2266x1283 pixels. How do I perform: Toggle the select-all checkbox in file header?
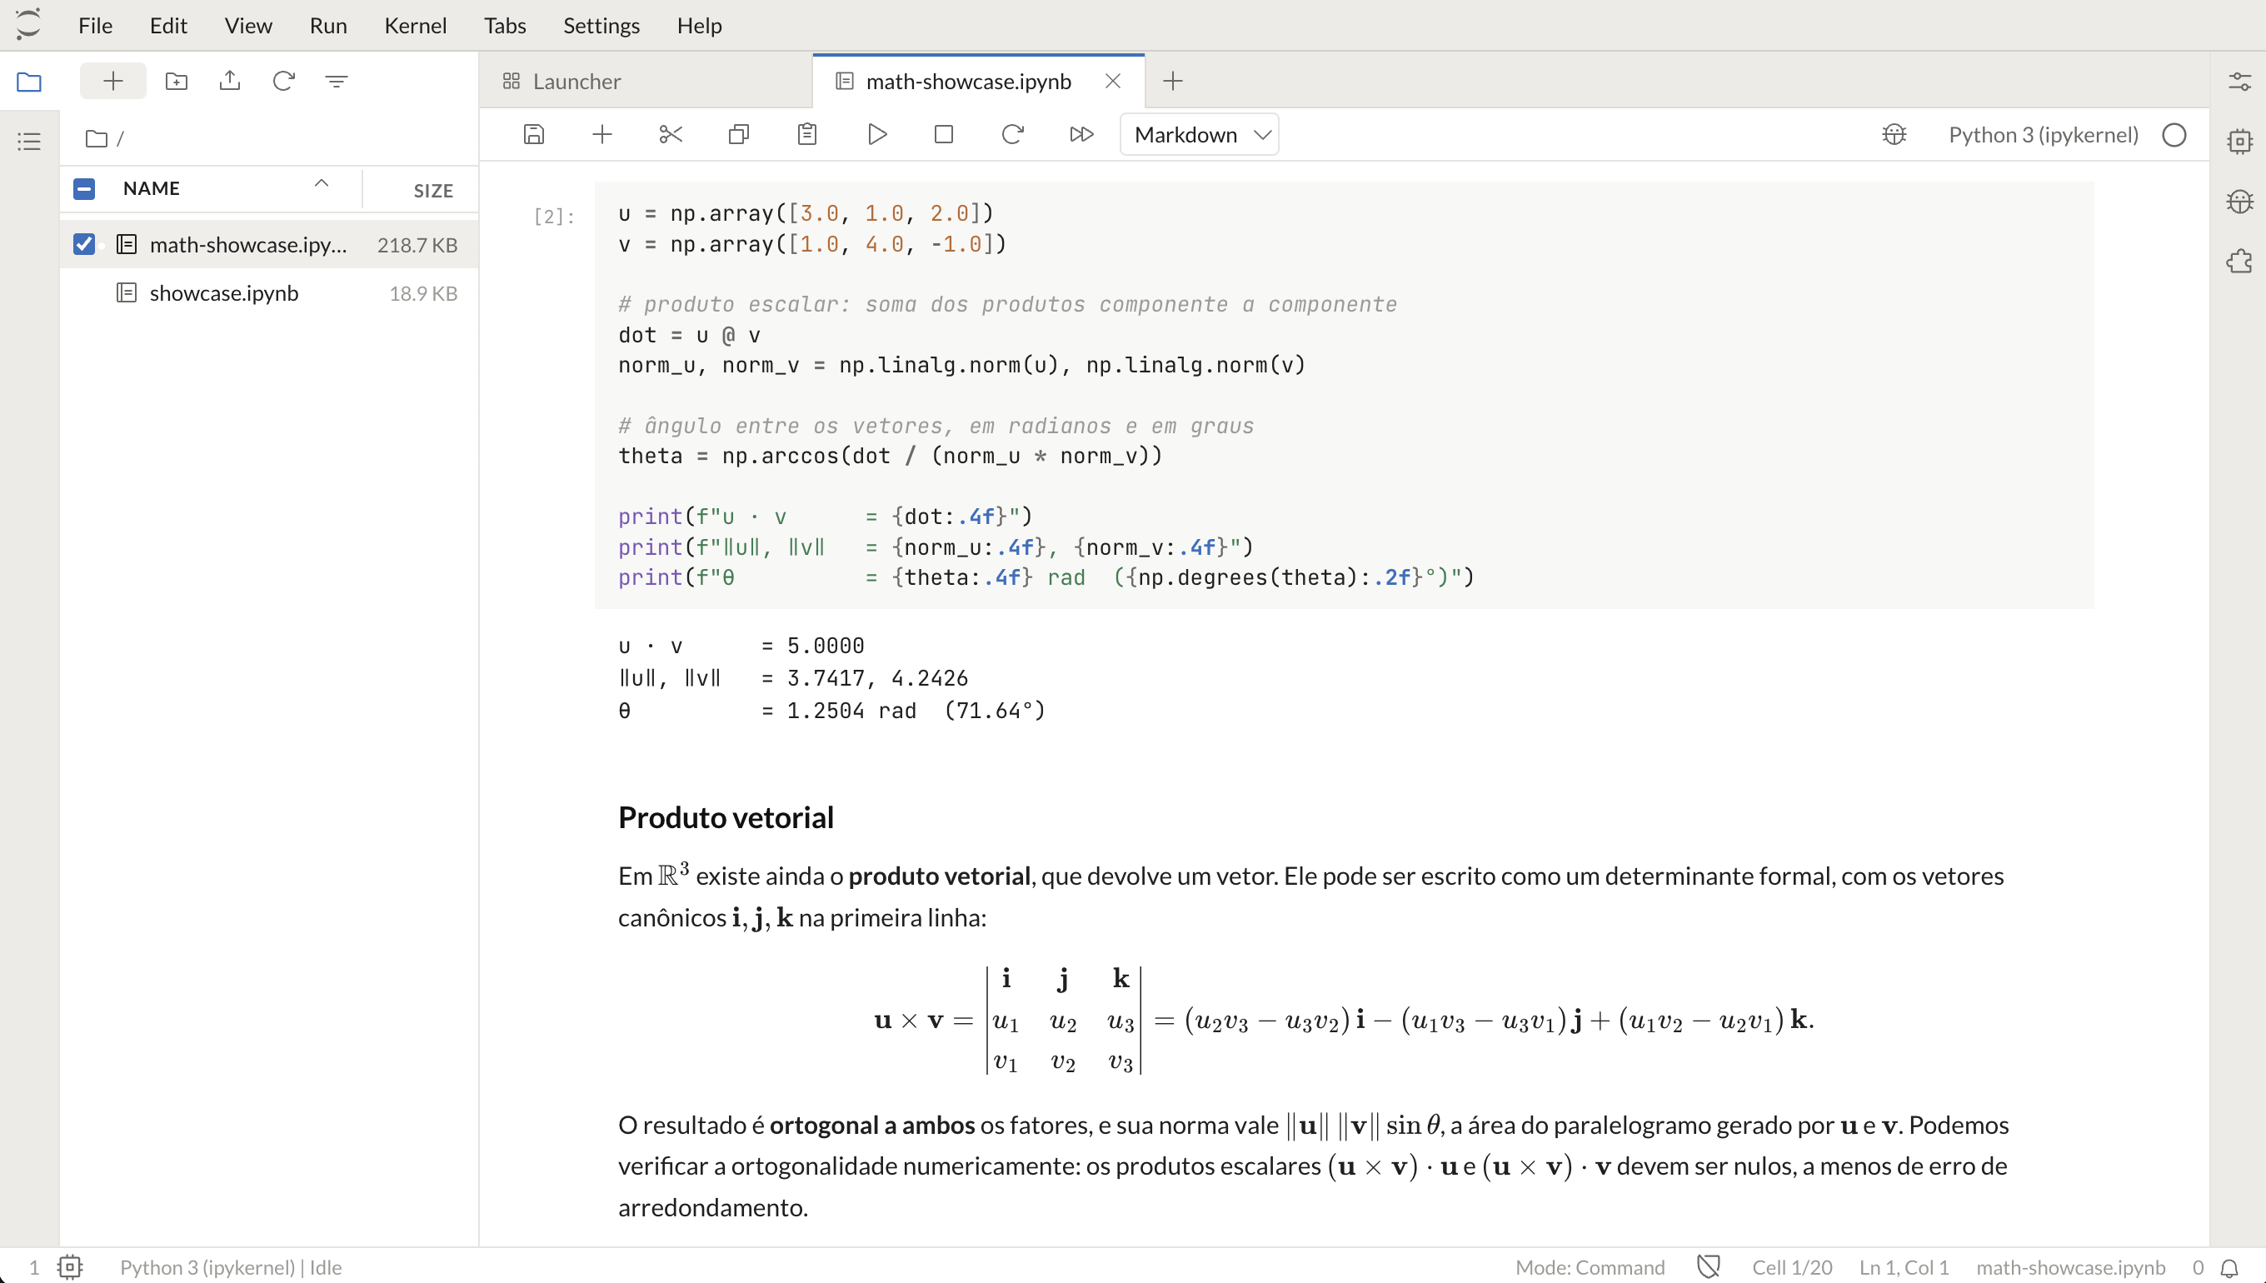[83, 188]
